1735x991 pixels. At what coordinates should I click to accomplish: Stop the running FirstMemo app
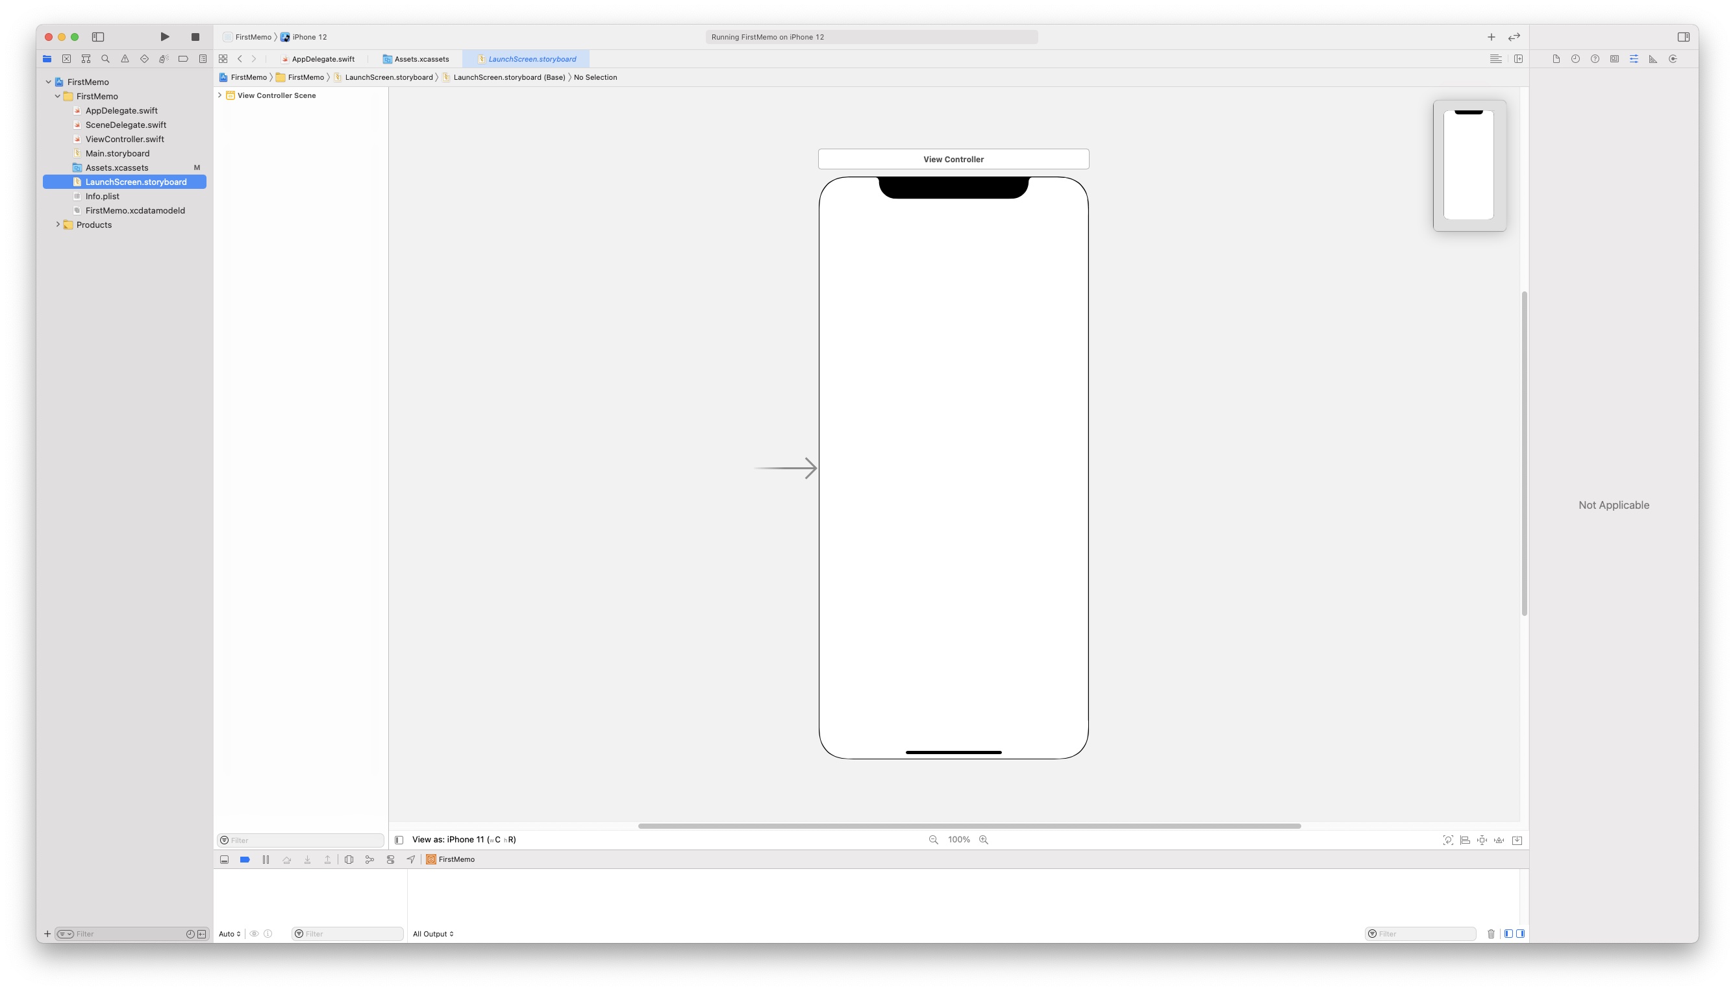(195, 37)
